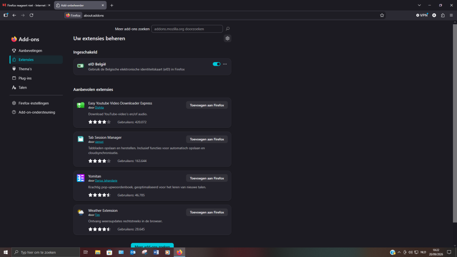Click the 'Gebruikers: 28.645' text

[x=131, y=229]
